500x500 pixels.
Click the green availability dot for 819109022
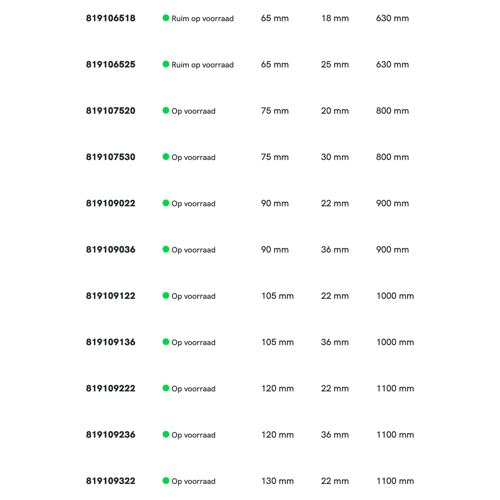tap(166, 203)
